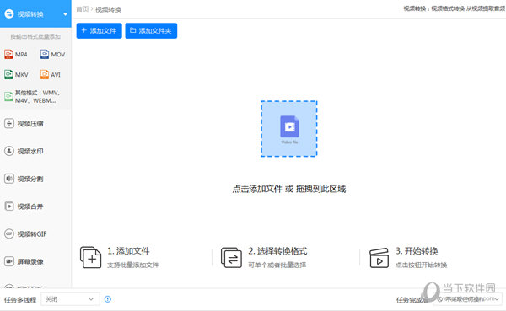This screenshot has height=311, width=506.
Task: Click the 屏幕录像 camera icon
Action: tap(9, 261)
